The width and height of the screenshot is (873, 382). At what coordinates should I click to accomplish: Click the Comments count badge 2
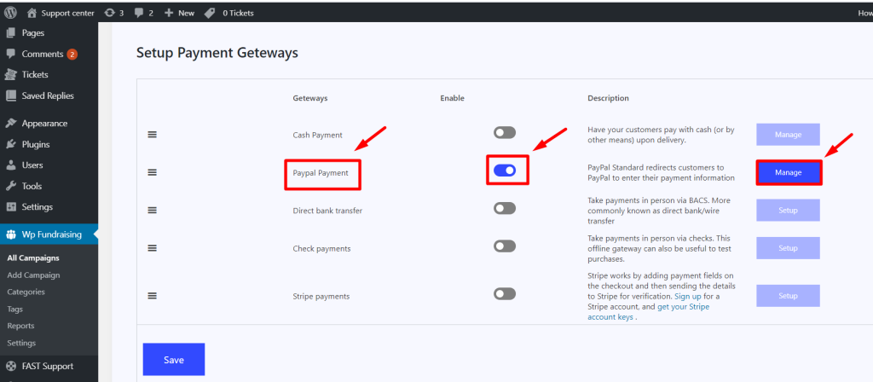point(72,55)
